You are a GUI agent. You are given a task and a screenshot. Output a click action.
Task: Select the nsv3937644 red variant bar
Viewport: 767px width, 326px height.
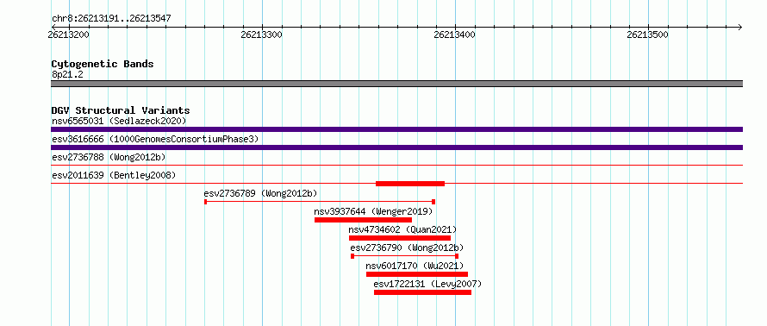click(363, 220)
